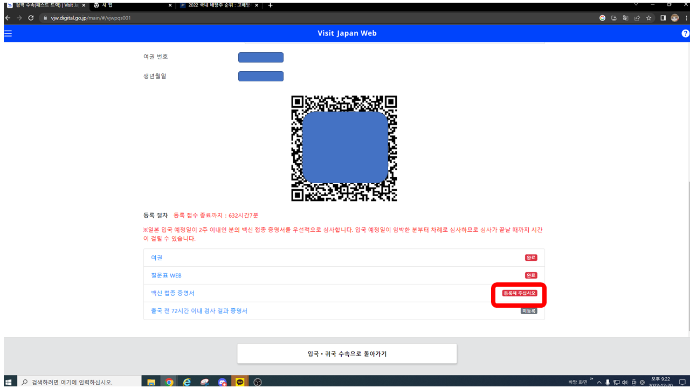Click the QR code image

(344, 148)
